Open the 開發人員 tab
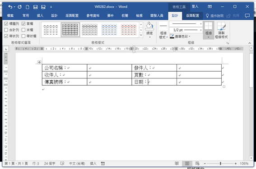Image resolution: width=256 pixels, height=169 pixels. tap(157, 16)
